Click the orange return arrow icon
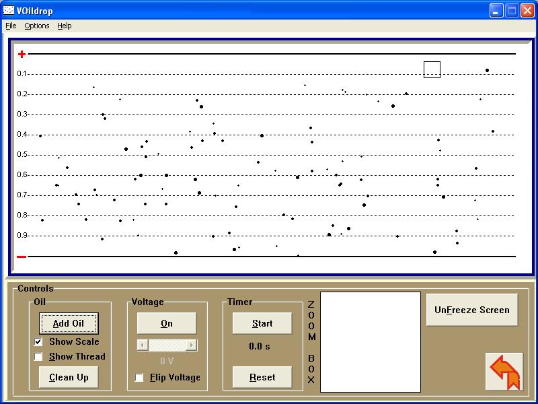Screen dimensions: 538x404 pyautogui.click(x=504, y=372)
